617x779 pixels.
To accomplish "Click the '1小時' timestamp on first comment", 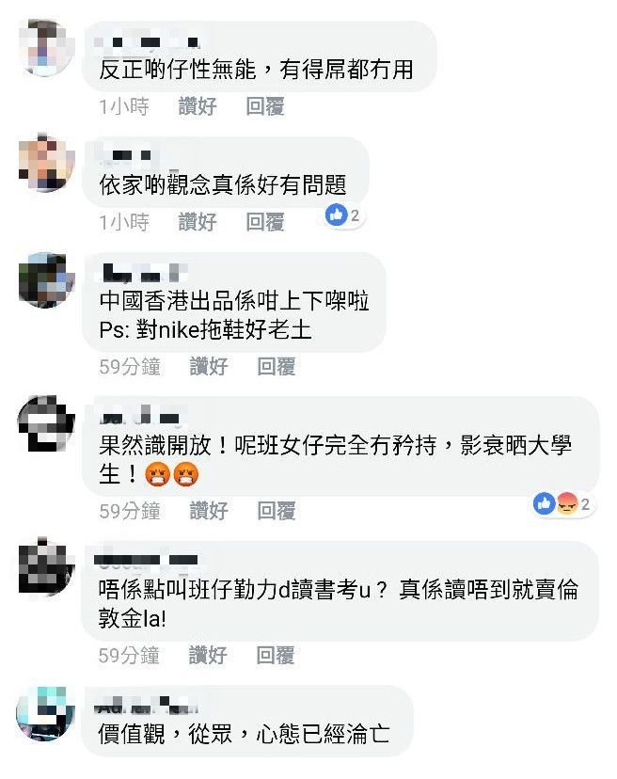I will [124, 106].
